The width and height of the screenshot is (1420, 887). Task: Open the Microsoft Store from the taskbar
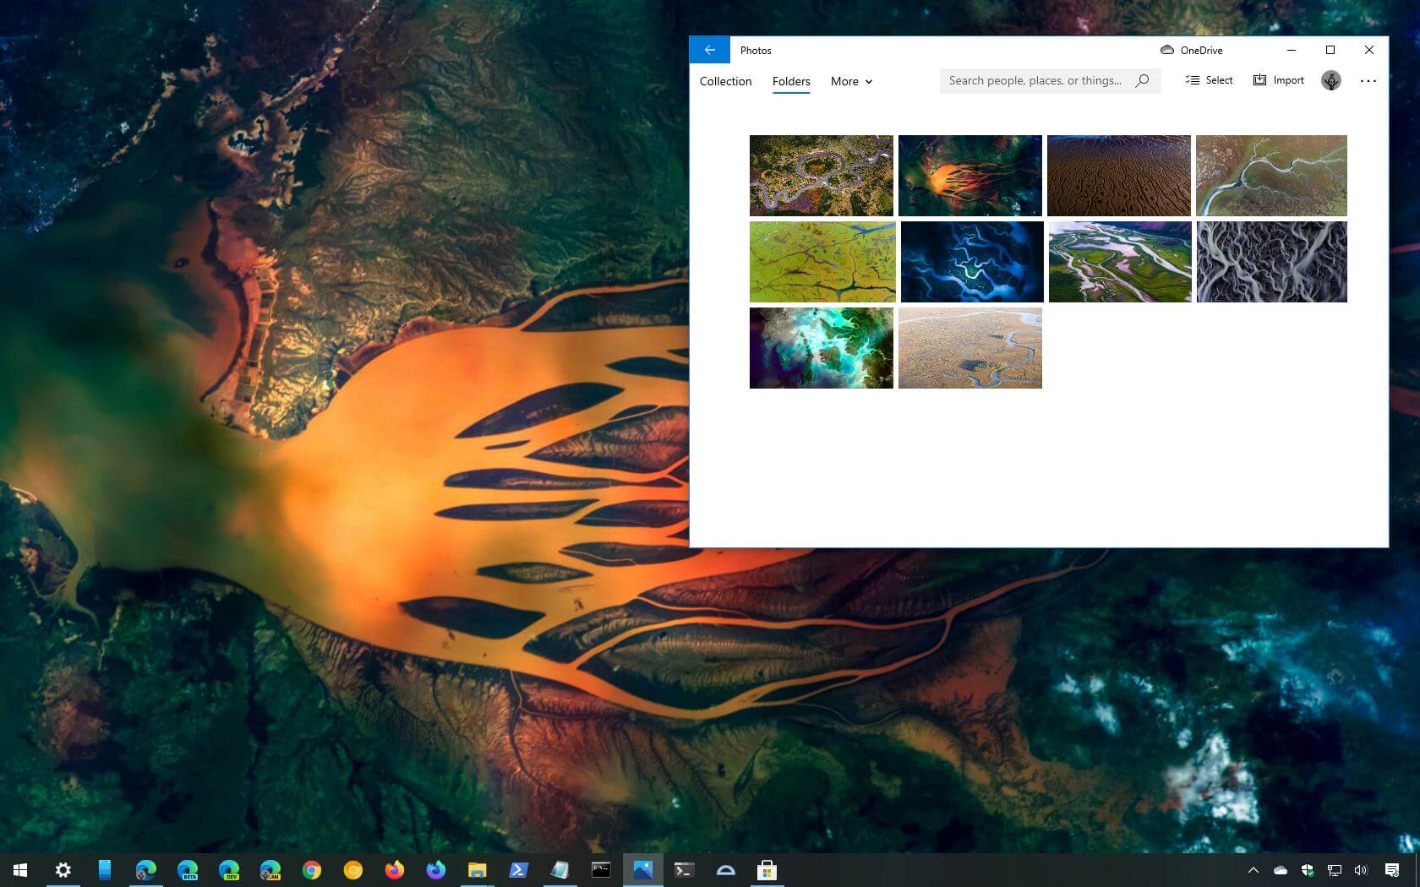tap(767, 870)
